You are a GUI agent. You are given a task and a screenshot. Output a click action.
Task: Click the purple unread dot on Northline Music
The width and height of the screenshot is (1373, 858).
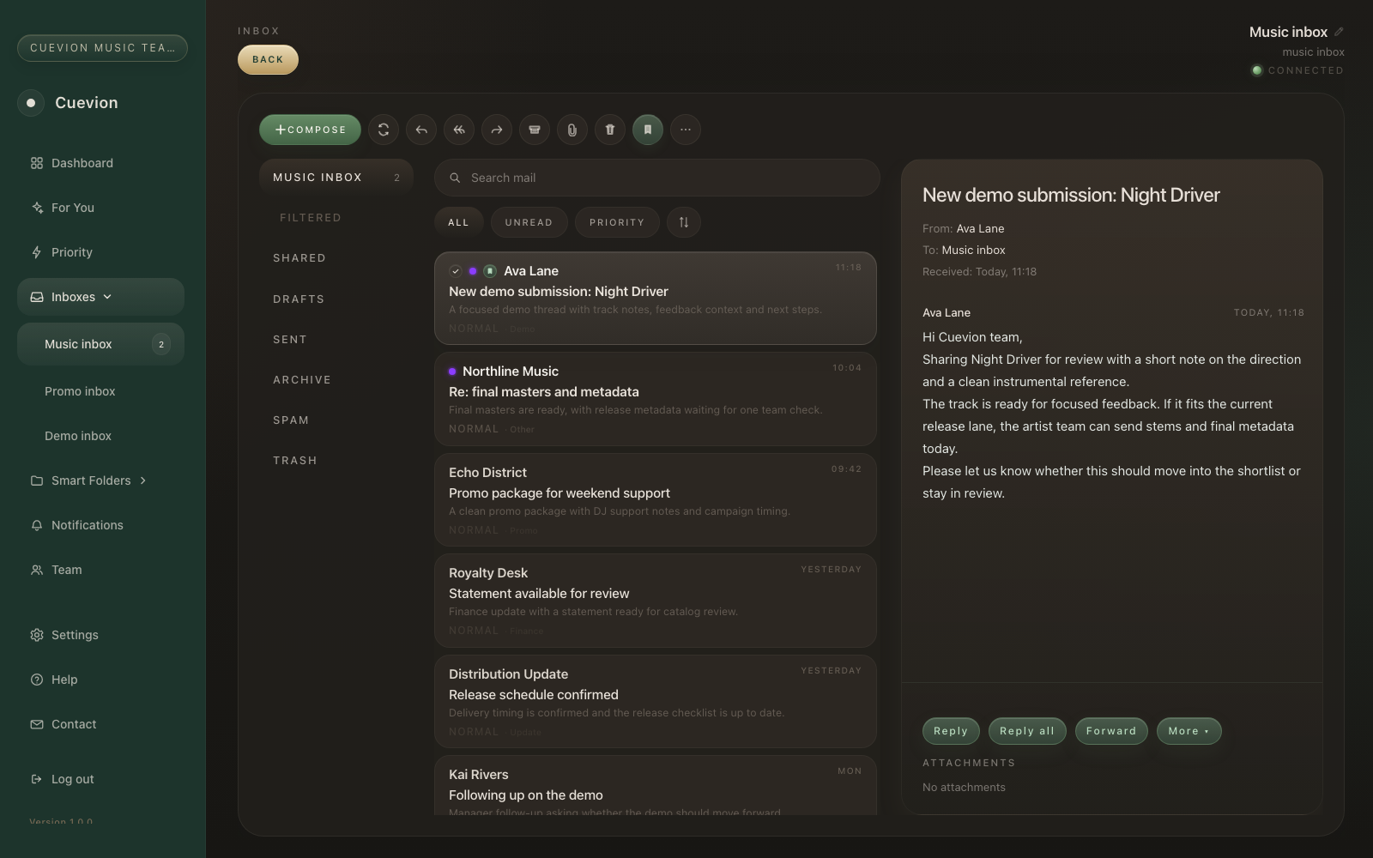tap(452, 372)
